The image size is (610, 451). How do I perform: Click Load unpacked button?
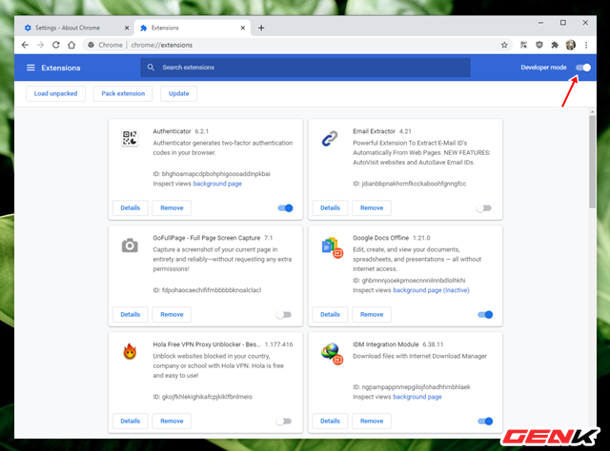tap(55, 93)
